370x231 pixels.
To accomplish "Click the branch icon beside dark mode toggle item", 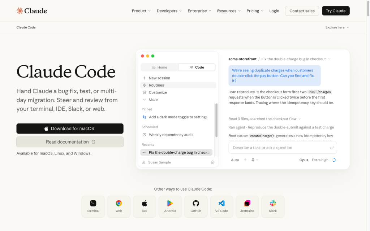I will coord(145,117).
